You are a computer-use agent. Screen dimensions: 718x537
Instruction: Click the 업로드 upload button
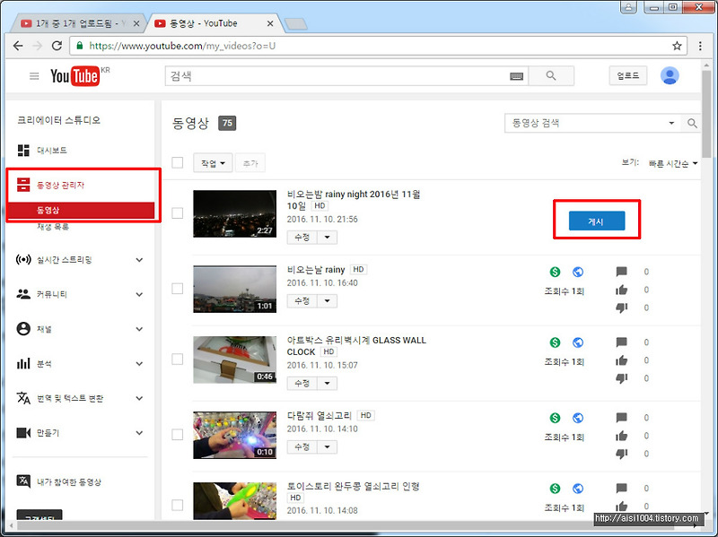pos(627,75)
